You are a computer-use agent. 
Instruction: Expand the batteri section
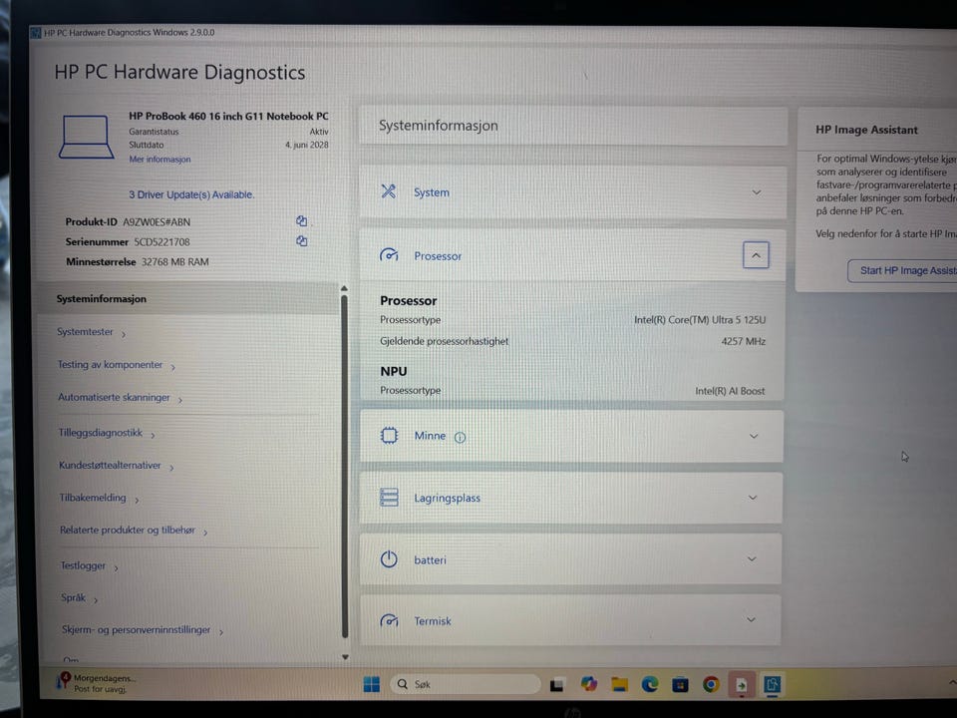[x=752, y=558]
